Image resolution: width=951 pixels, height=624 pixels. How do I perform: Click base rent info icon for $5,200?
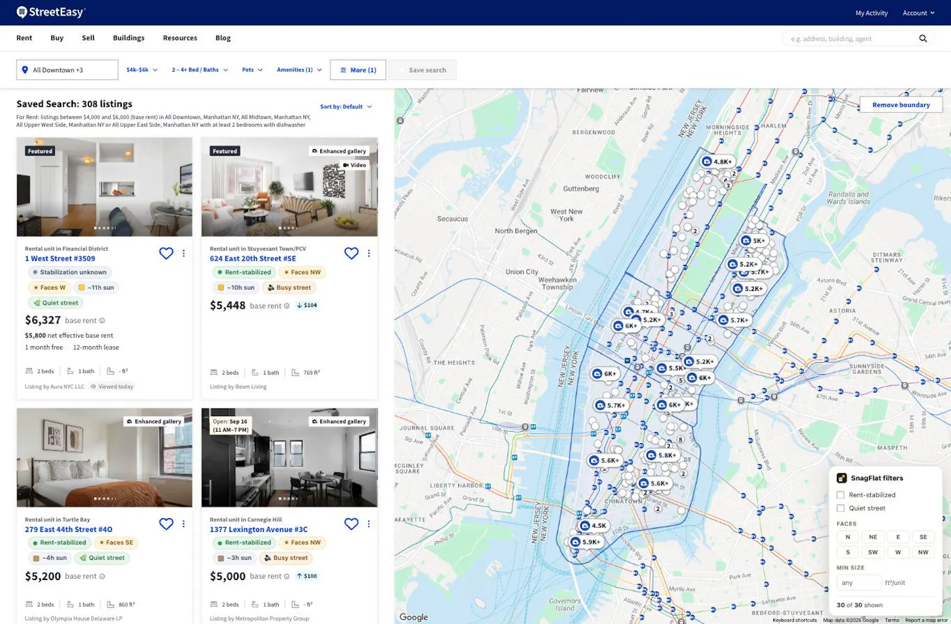point(102,577)
